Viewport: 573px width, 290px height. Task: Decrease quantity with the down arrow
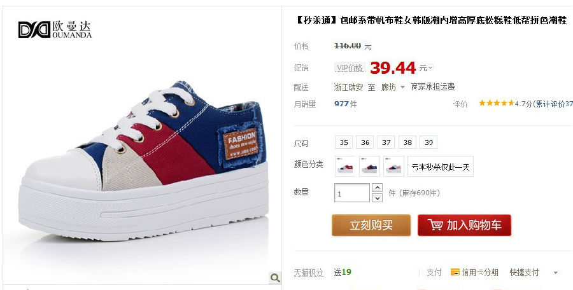[x=377, y=198]
